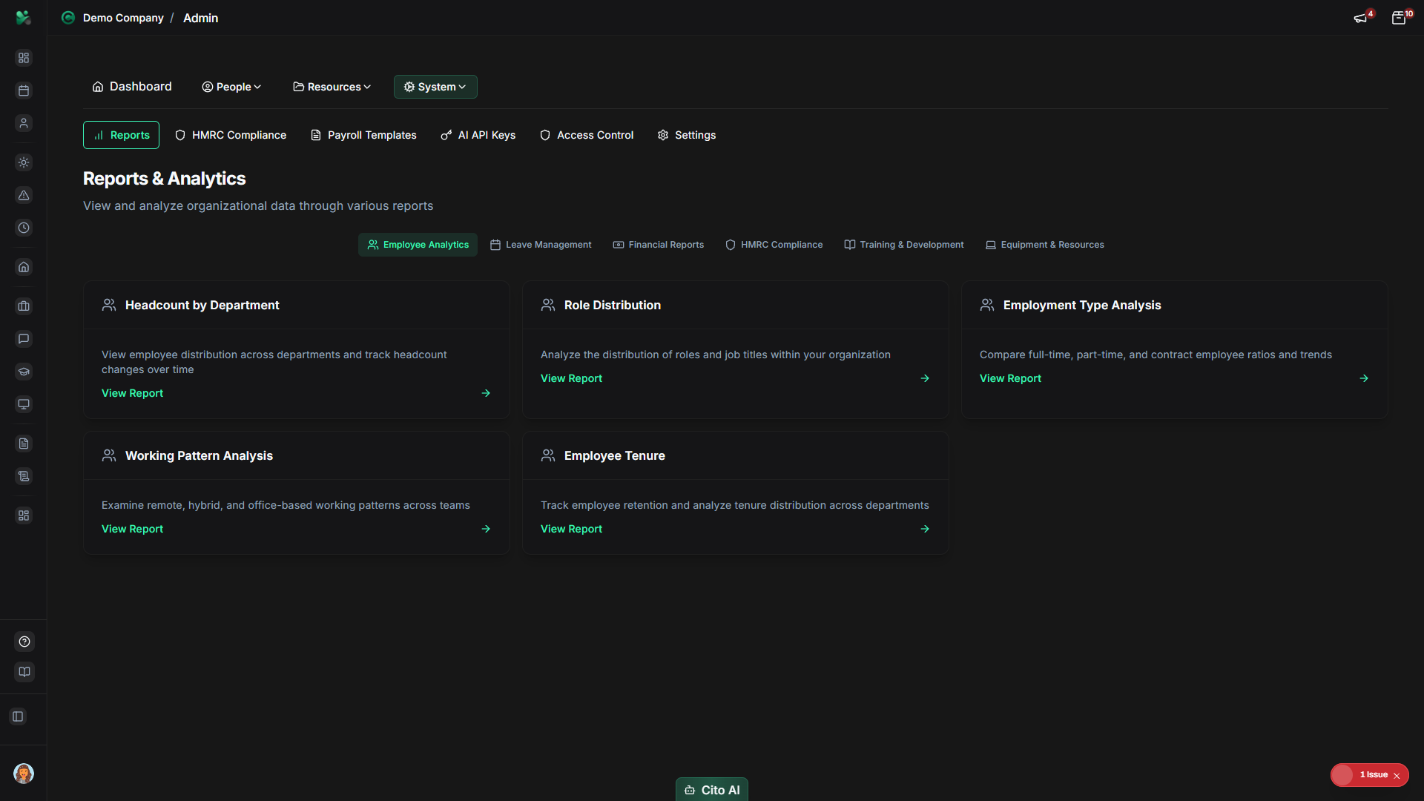Click the notifications icon showing 10
Screen dimensions: 1424x801
pyautogui.click(x=1400, y=18)
